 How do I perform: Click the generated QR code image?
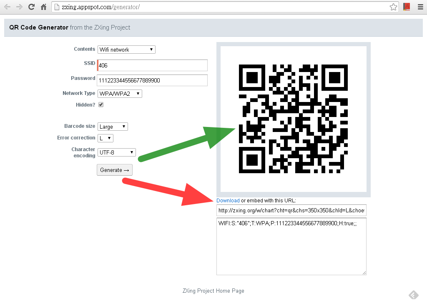click(293, 119)
